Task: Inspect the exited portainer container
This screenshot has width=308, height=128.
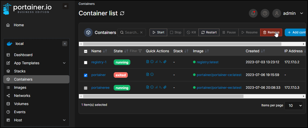Action: pyautogui.click(x=152, y=74)
